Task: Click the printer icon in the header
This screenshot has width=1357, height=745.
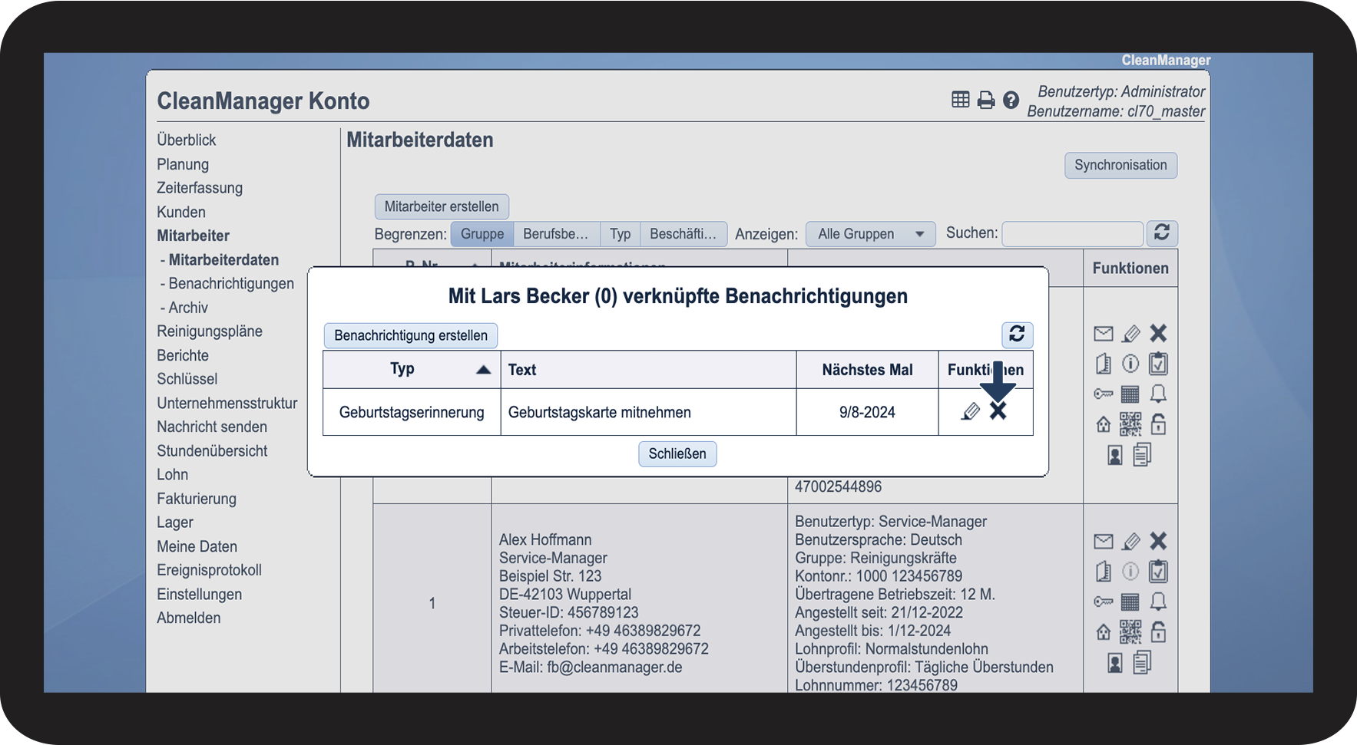Action: pyautogui.click(x=986, y=100)
